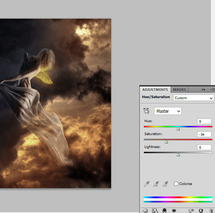Switch the panel to expanded view
215x213 pixels.
(x=155, y=210)
